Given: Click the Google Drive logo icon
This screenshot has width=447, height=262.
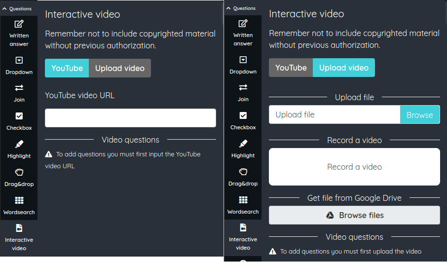Looking at the screenshot, I should click(330, 215).
